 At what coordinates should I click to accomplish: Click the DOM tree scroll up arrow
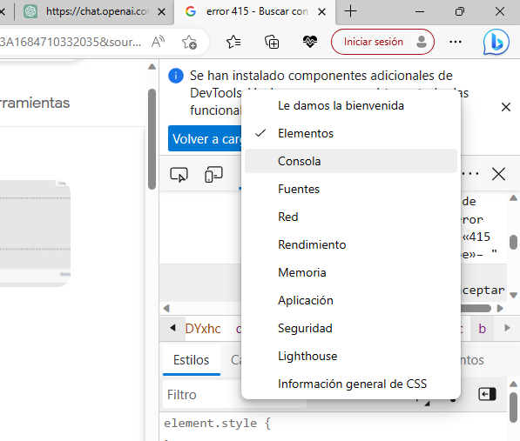tap(513, 198)
